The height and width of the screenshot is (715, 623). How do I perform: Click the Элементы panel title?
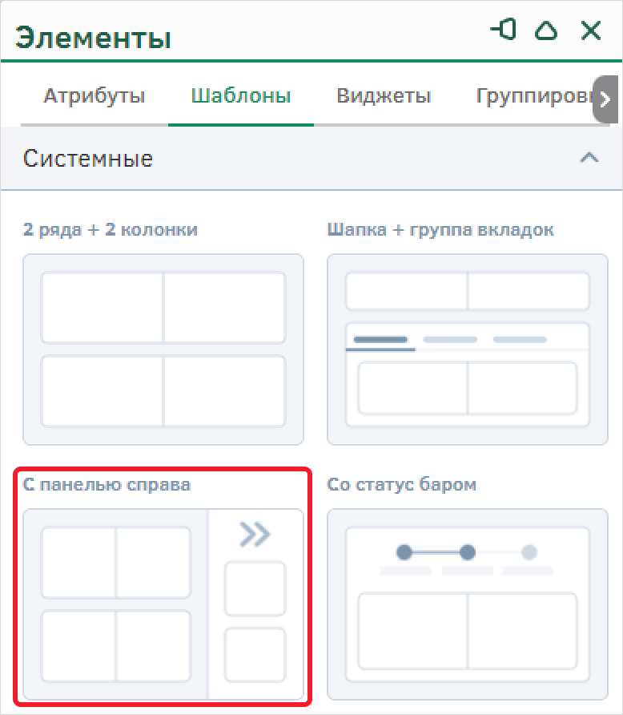[x=94, y=38]
